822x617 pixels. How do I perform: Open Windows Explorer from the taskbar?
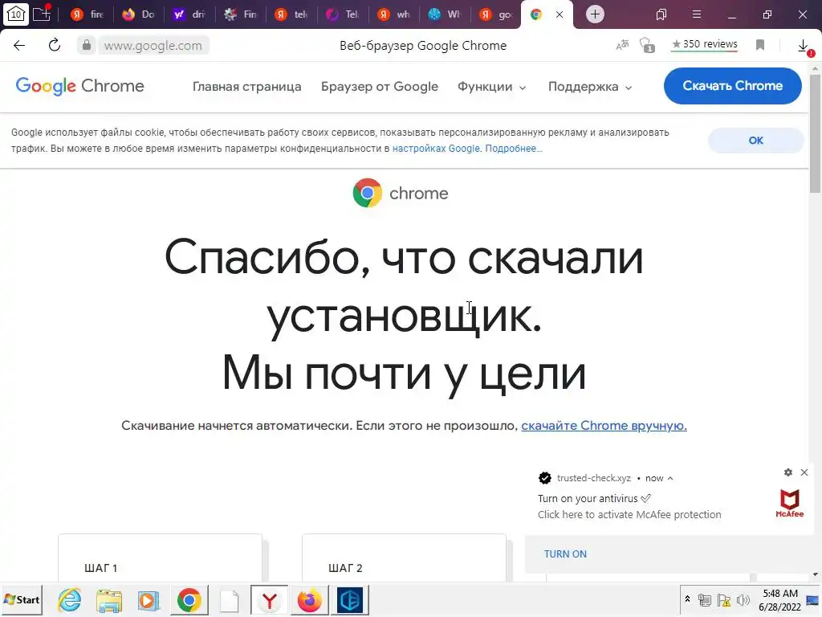tap(109, 600)
